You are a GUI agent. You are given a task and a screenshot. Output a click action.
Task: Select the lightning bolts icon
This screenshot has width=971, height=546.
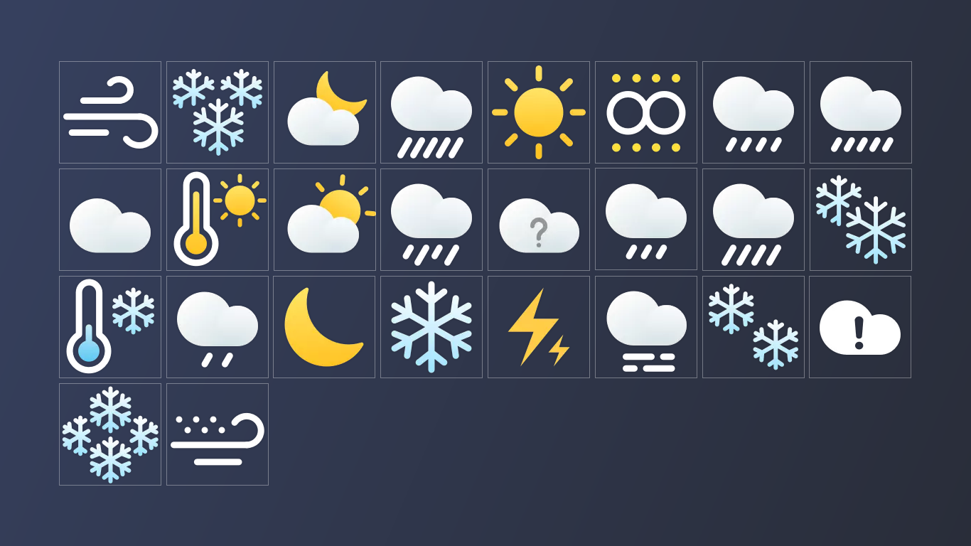point(539,327)
